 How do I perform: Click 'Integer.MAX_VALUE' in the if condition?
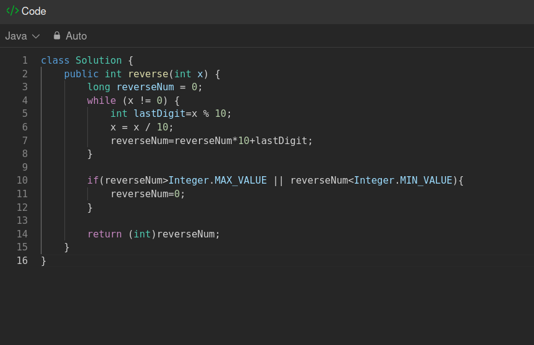pos(218,180)
